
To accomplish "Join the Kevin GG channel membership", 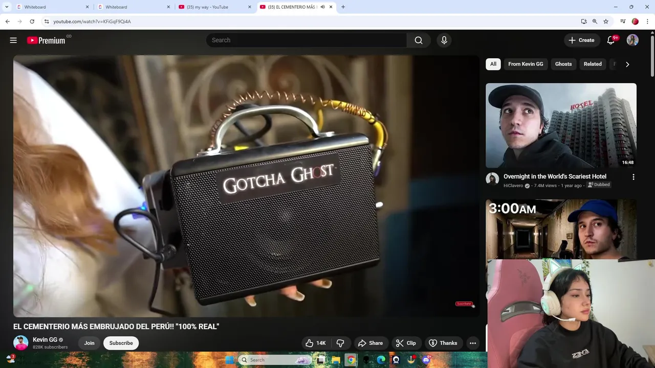I will pyautogui.click(x=89, y=343).
